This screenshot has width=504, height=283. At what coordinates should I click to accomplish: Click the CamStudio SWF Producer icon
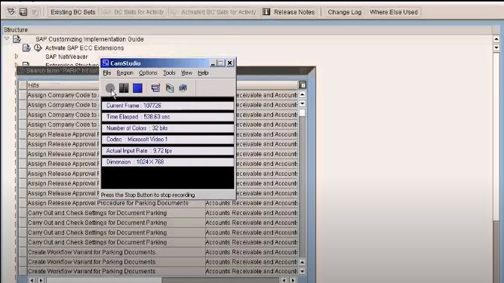click(183, 88)
